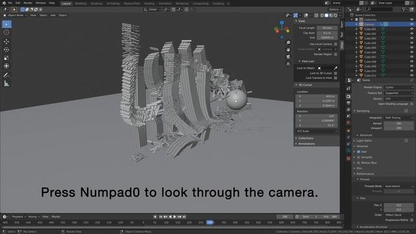Enable Lock Camera to View checkbox
Viewport: 416px width, 234px height.
(x=335, y=78)
